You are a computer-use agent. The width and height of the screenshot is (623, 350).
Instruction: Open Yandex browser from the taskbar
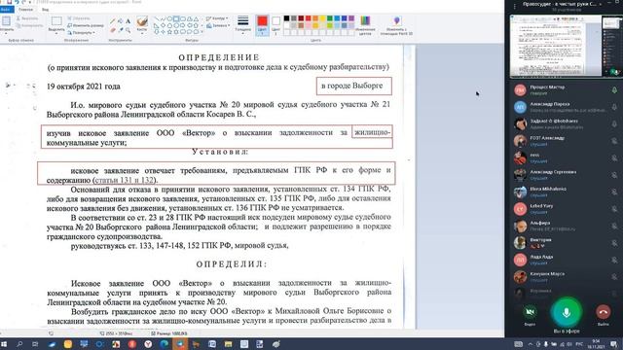(x=148, y=344)
